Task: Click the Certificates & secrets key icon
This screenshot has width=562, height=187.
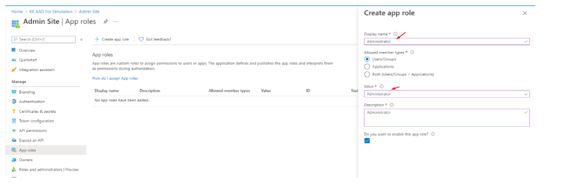Action: 14,111
